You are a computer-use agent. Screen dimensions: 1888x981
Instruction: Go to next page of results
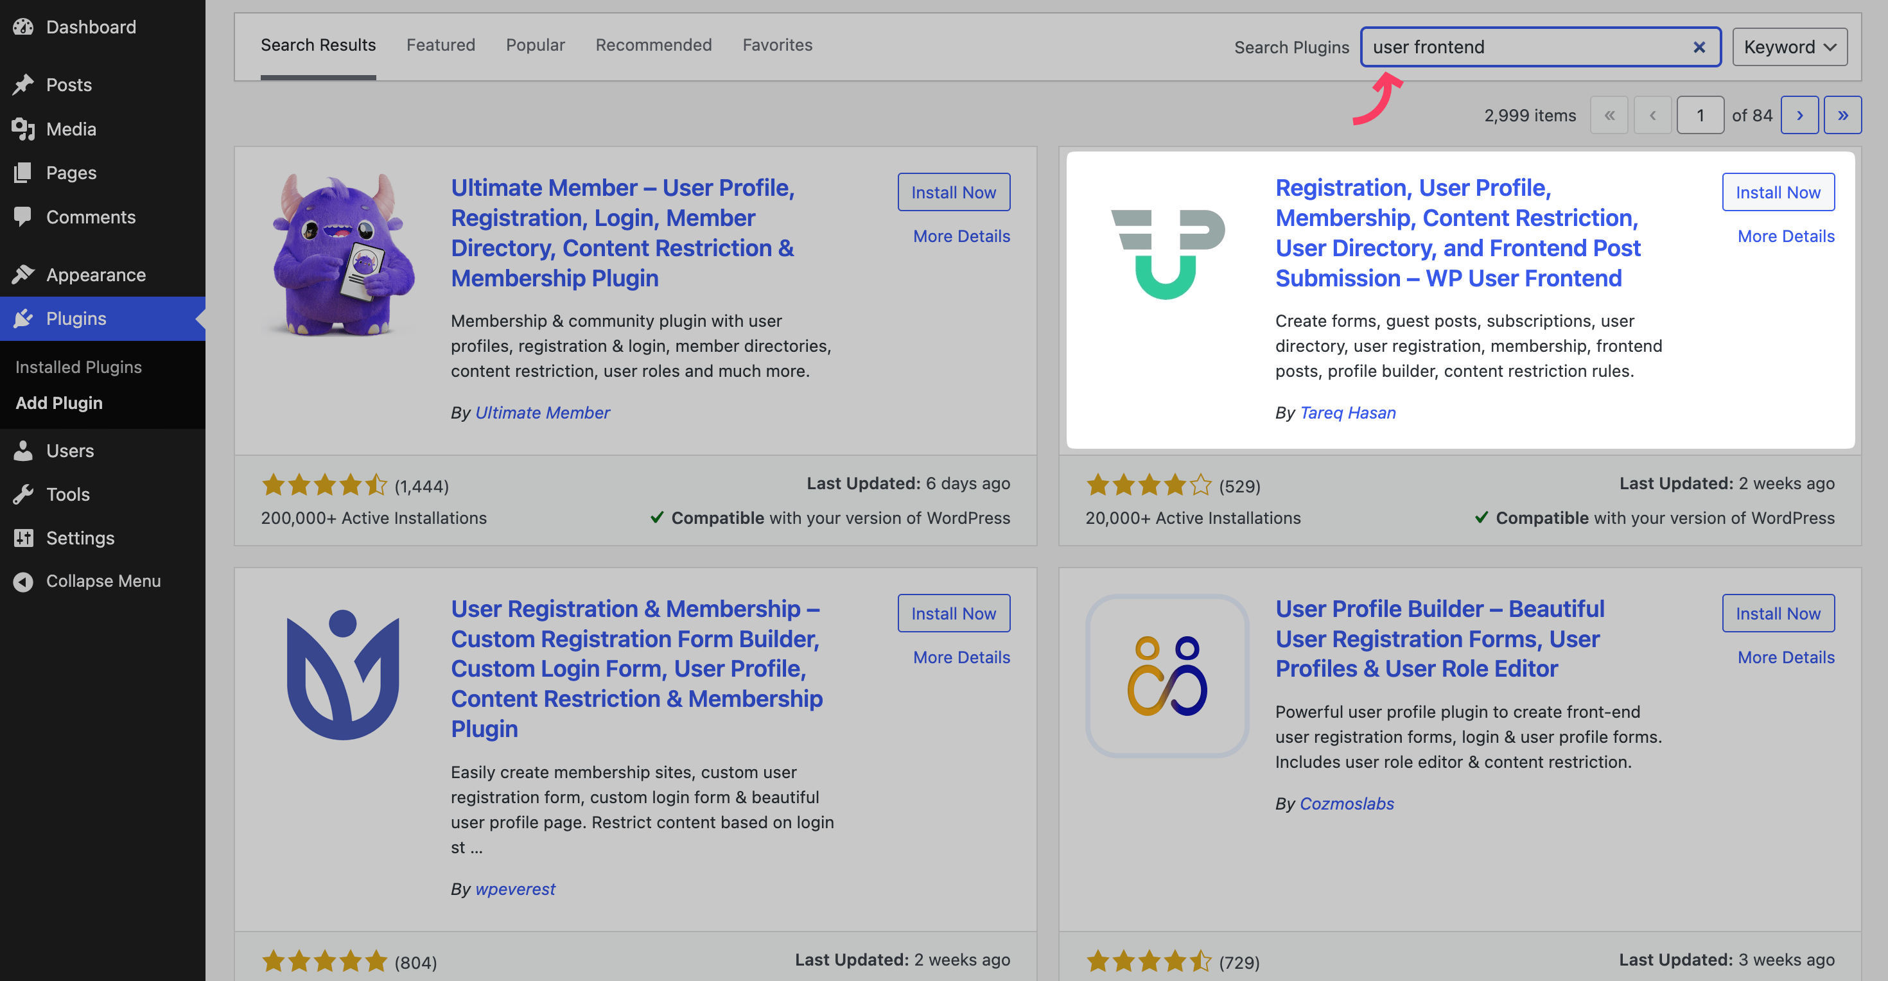pos(1799,115)
